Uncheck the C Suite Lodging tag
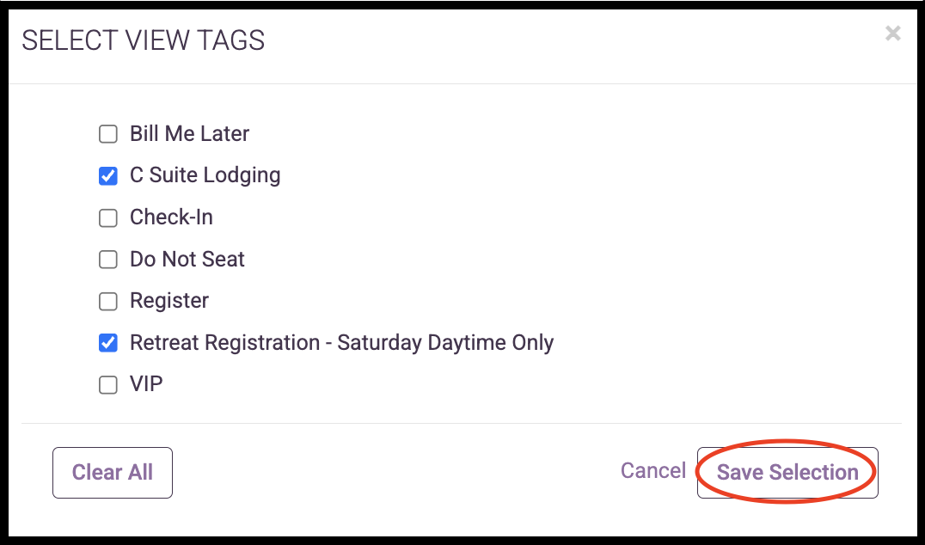 107,175
